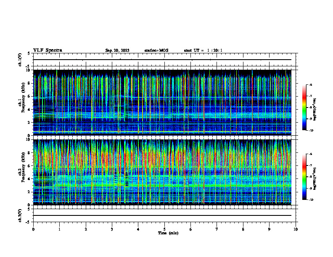Click the lower colorbar "-6" tick label

pyautogui.click(x=310, y=154)
